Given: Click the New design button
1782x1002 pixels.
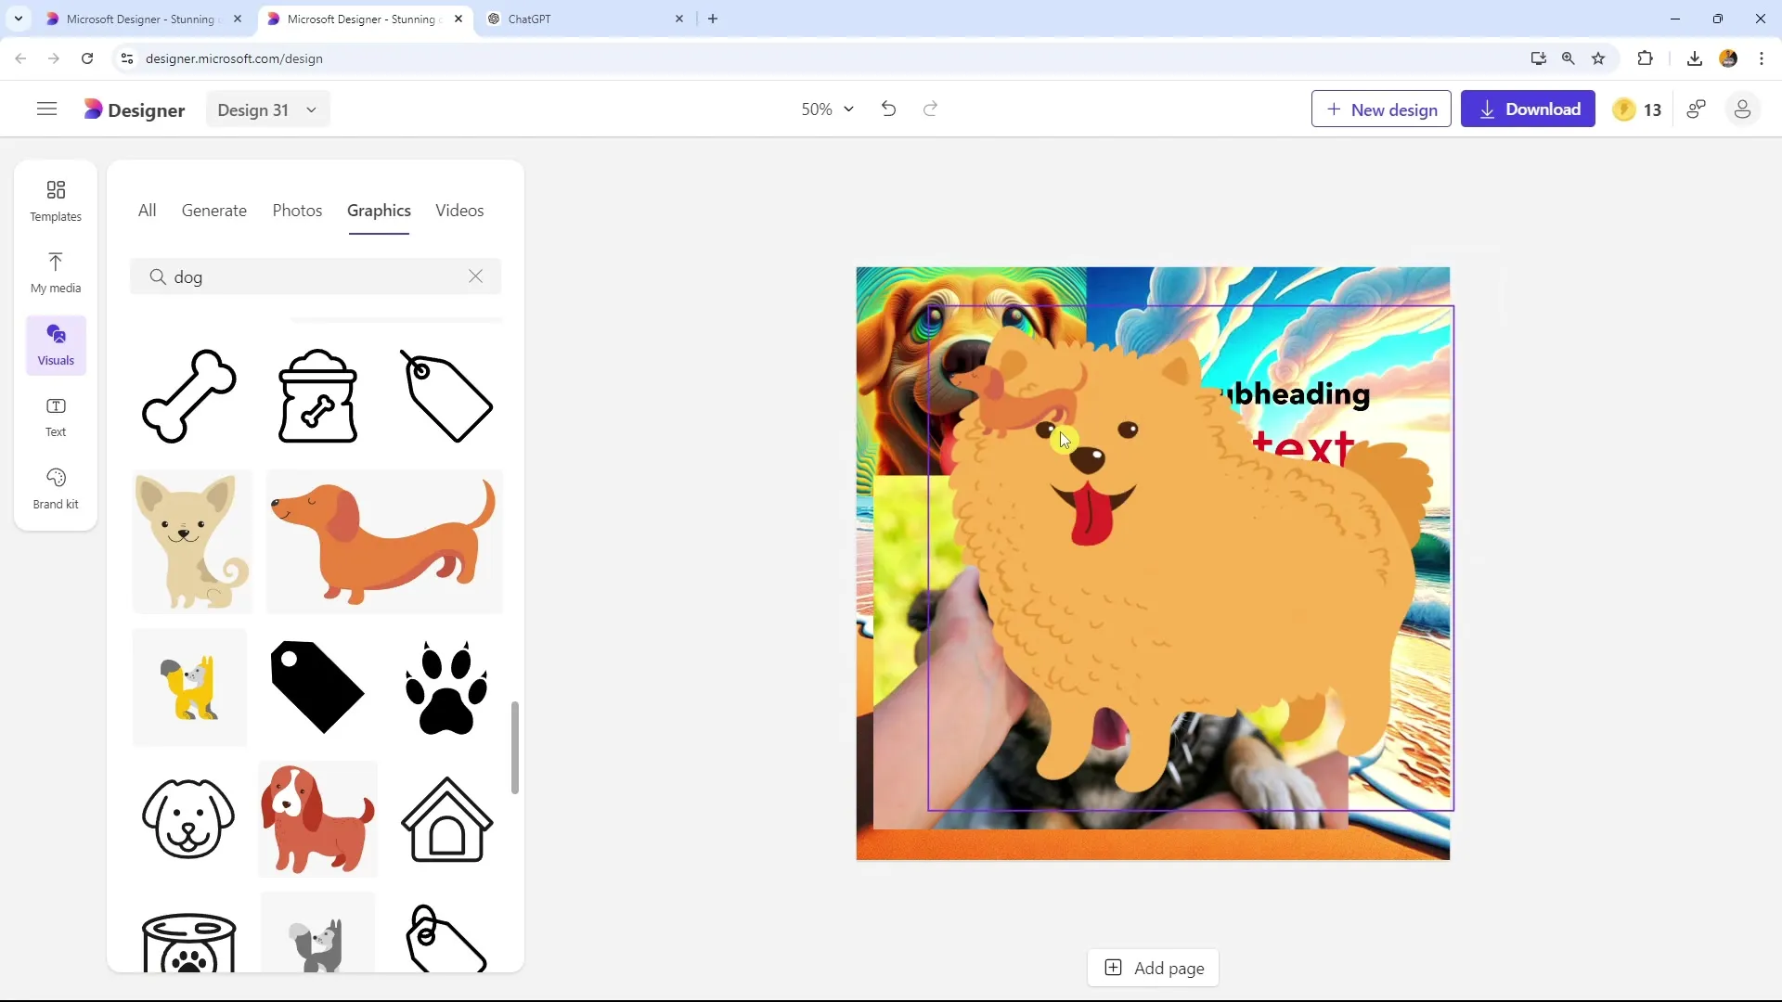Looking at the screenshot, I should (x=1383, y=110).
